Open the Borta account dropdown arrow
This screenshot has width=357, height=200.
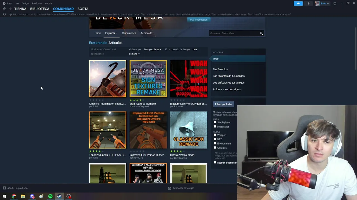pyautogui.click(x=328, y=4)
